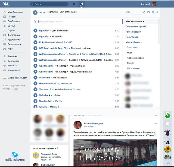Click the VK logo icon
This screenshot has width=174, height=167.
click(6, 4)
